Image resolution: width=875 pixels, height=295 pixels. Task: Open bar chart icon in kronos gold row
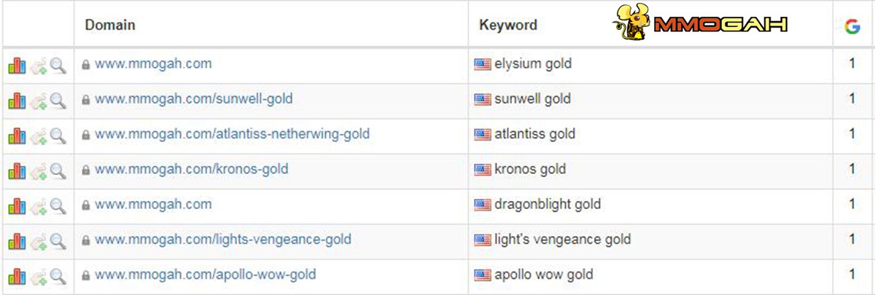click(17, 170)
